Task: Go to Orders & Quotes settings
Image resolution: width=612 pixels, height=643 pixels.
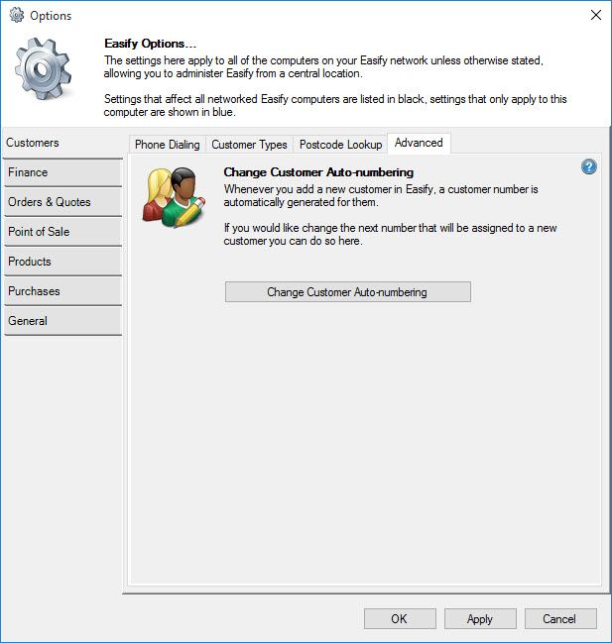Action: [61, 202]
